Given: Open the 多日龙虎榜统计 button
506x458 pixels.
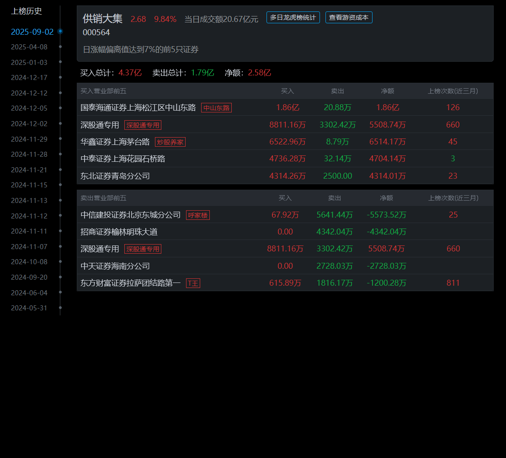Looking at the screenshot, I should pyautogui.click(x=293, y=17).
